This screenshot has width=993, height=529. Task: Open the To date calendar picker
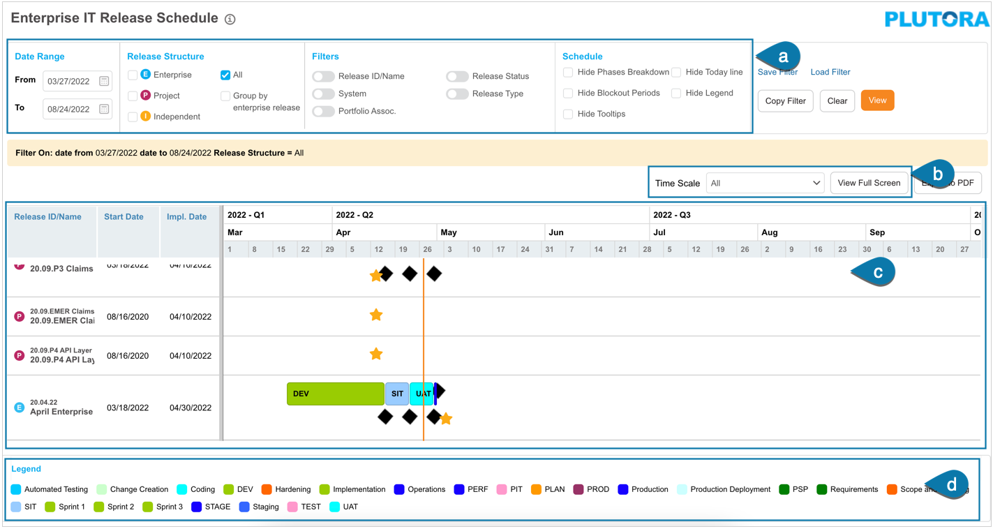point(104,109)
